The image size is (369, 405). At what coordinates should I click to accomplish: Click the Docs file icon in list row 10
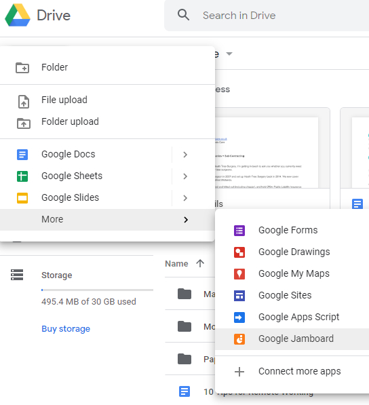point(184,391)
